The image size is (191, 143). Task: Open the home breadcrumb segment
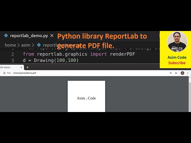pyautogui.click(x=10, y=45)
